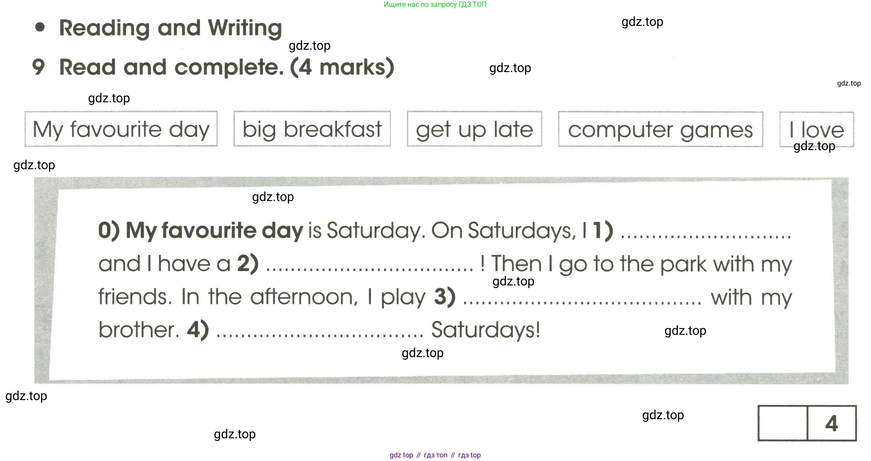Screen dimensions: 871x461
Task: Click the "Reading and Writing" heading
Action: pos(170,28)
